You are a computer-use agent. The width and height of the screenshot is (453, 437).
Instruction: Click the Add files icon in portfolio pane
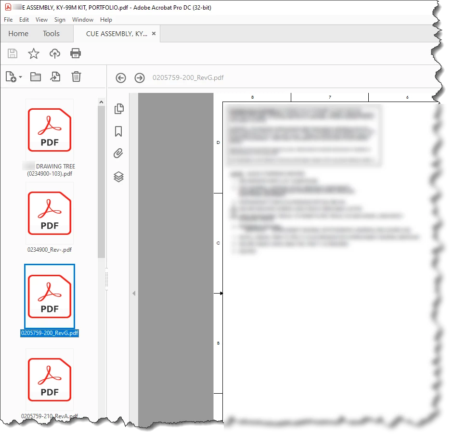[x=11, y=77]
